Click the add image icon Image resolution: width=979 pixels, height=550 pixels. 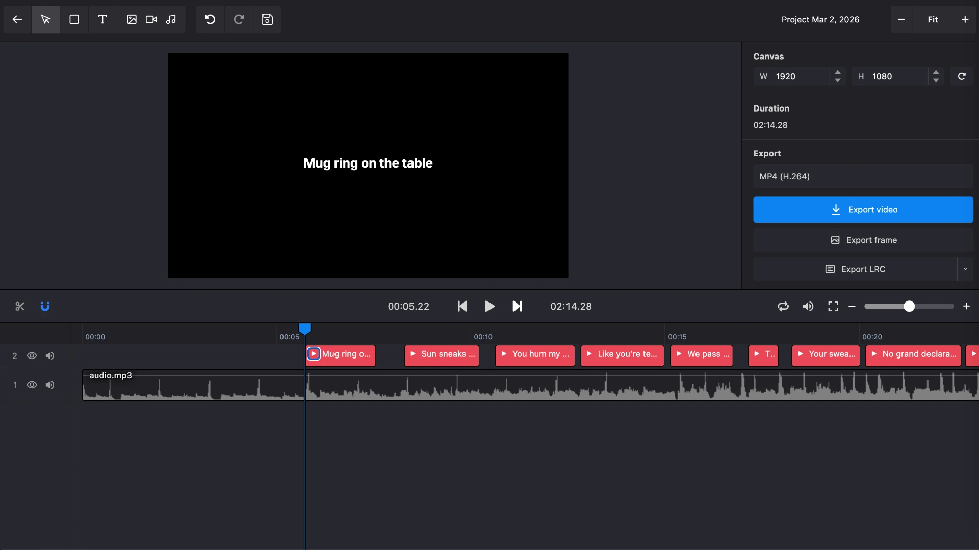[132, 19]
